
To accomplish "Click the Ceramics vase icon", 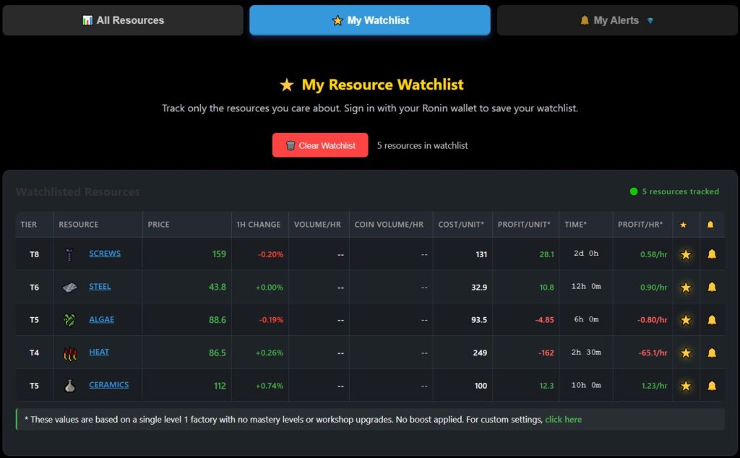I will click(69, 386).
